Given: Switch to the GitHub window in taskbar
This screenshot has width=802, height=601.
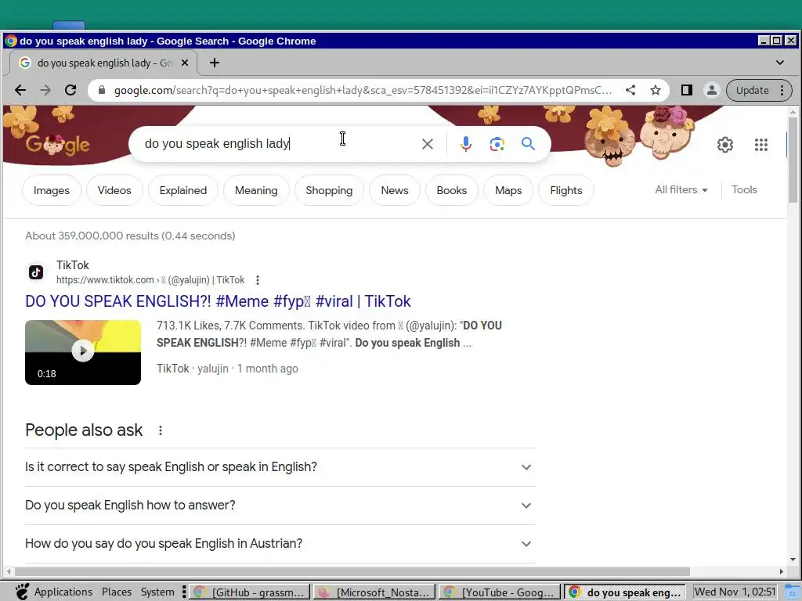Looking at the screenshot, I should (250, 592).
